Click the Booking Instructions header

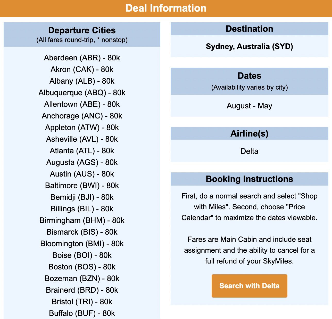(249, 179)
